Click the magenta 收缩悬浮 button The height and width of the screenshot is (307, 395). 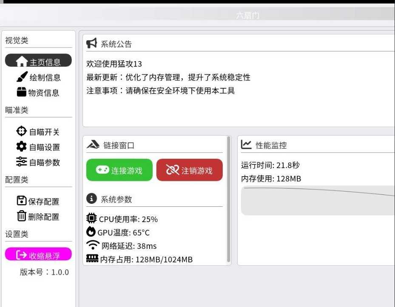pos(38,254)
